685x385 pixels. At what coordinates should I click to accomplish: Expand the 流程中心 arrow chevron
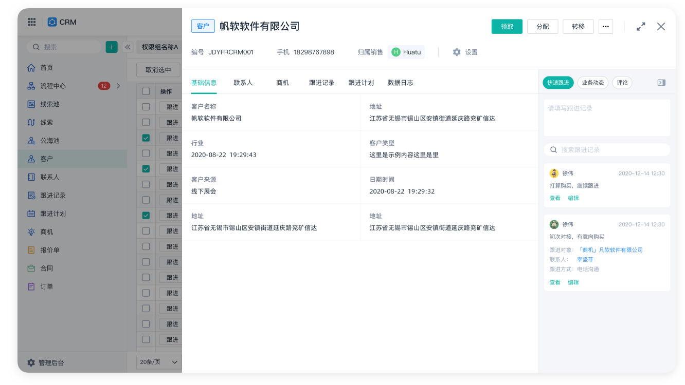click(119, 86)
